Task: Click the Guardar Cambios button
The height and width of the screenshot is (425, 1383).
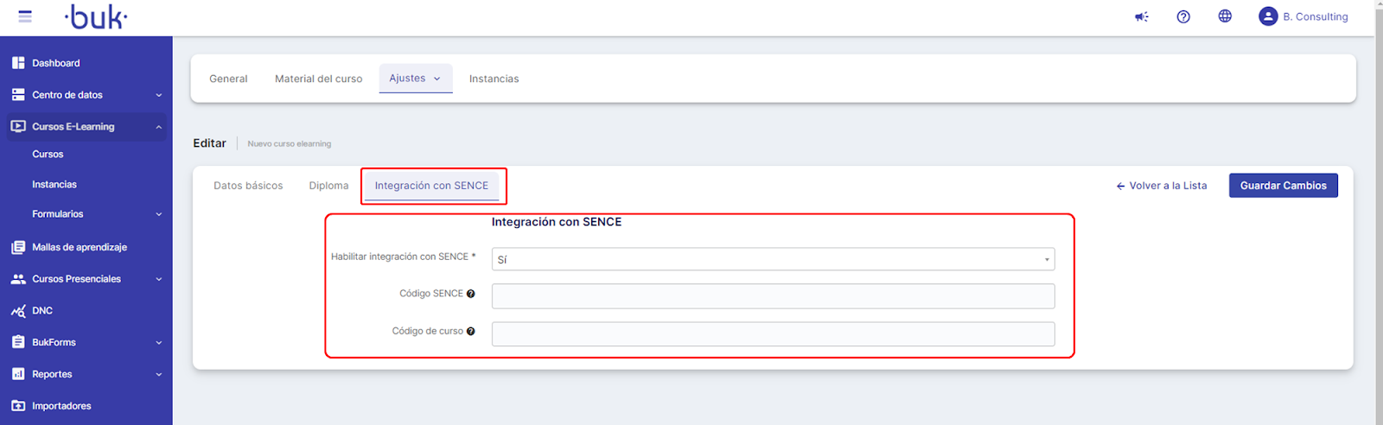Action: [x=1283, y=186]
